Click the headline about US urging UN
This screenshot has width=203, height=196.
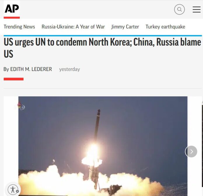coord(102,48)
